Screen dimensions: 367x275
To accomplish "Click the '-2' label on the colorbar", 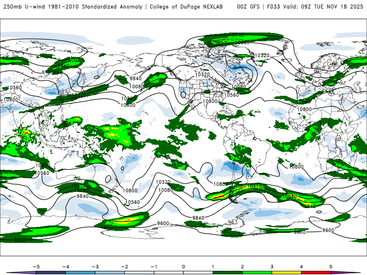I will 124,267.
